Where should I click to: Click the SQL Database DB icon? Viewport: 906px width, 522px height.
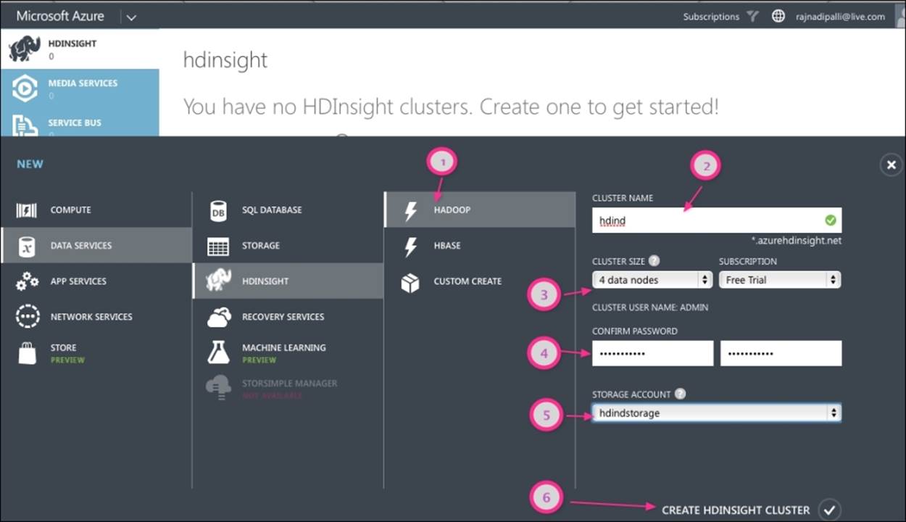(217, 210)
